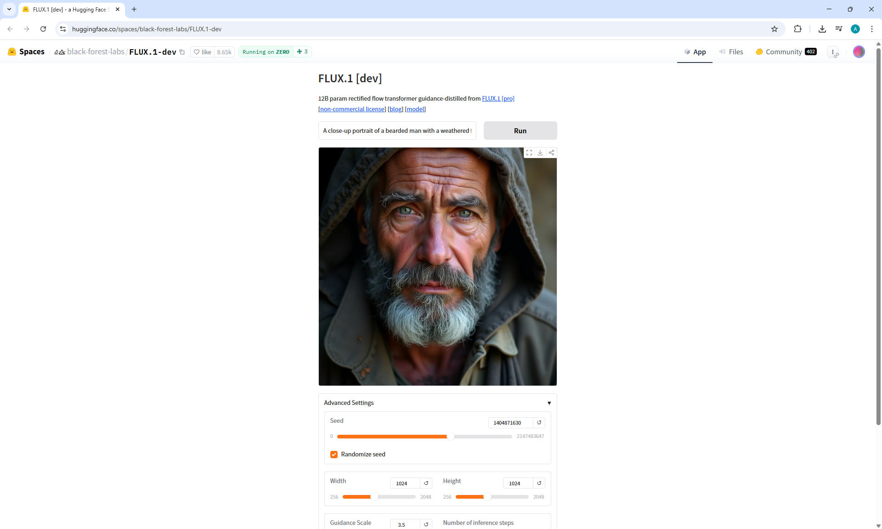This screenshot has width=882, height=529.
Task: Reset the Width value to default
Action: point(426,483)
